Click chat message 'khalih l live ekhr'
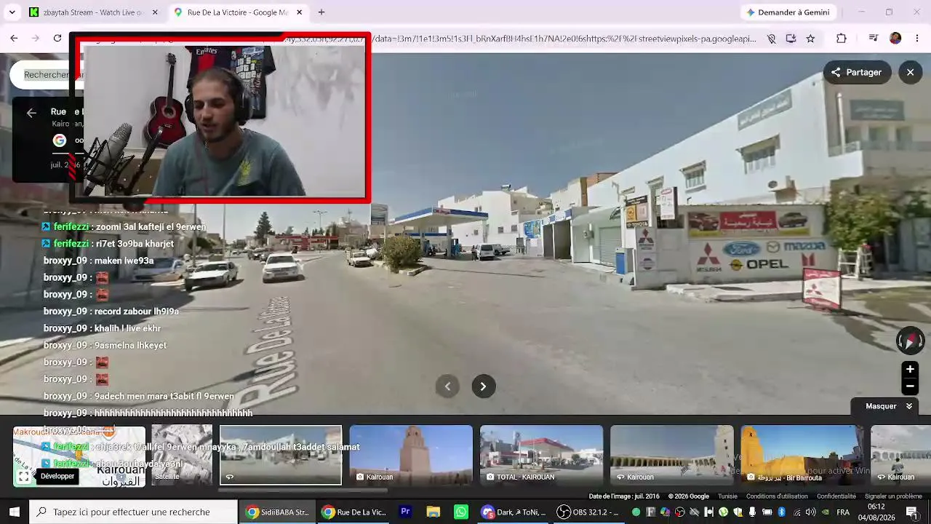 127,328
